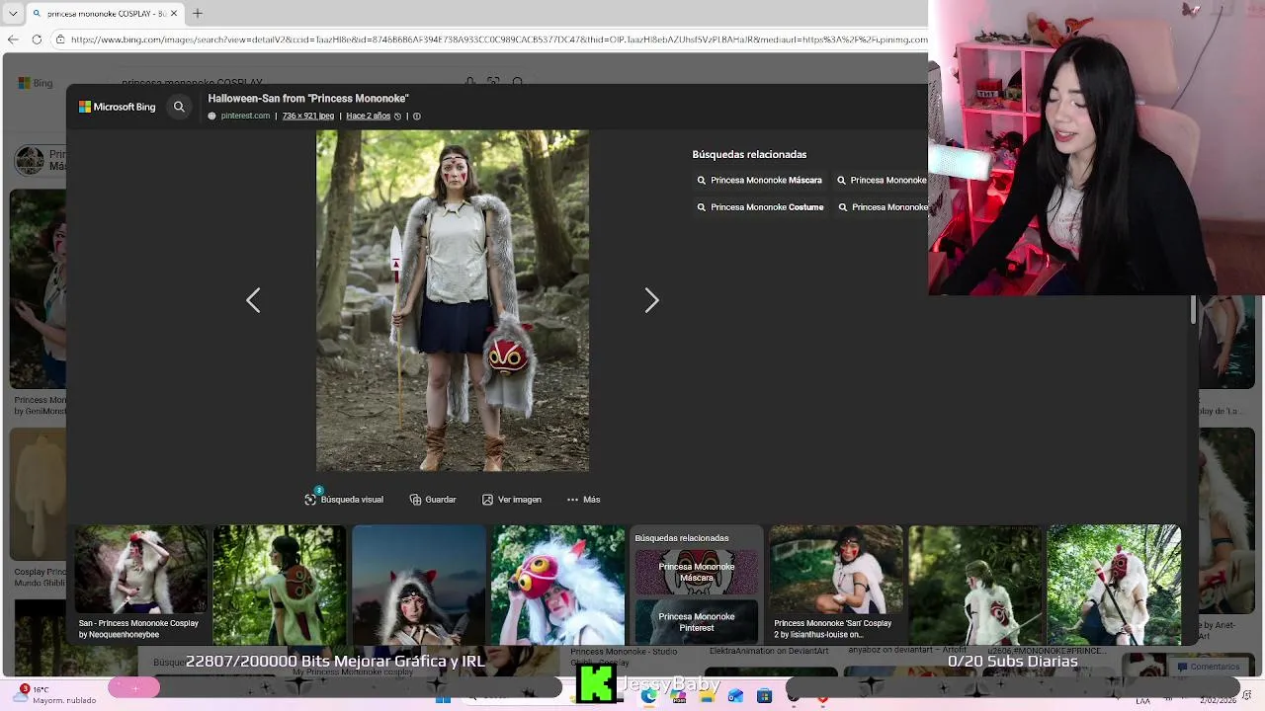Open thumbnail of cosplayer with green cape
Image resolution: width=1265 pixels, height=711 pixels.
[x=280, y=585]
